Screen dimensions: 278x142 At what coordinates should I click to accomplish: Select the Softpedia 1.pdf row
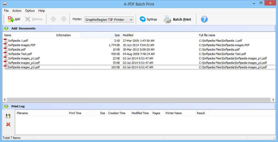pos(139,41)
